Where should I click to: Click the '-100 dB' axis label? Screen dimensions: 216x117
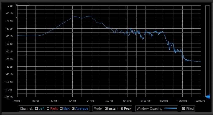click(x=9, y=82)
